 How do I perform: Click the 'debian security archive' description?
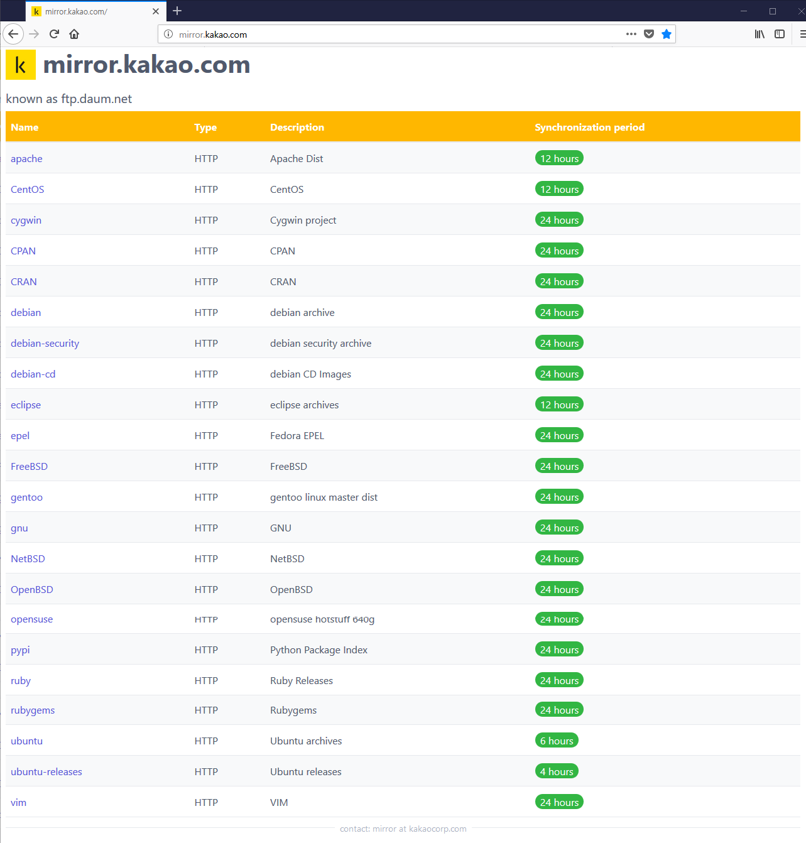(x=320, y=343)
